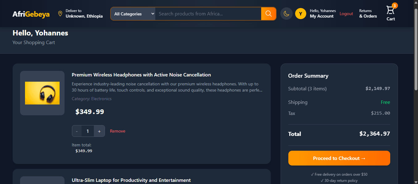Click the Deliver to Unknown, Ethiopia location

click(84, 14)
